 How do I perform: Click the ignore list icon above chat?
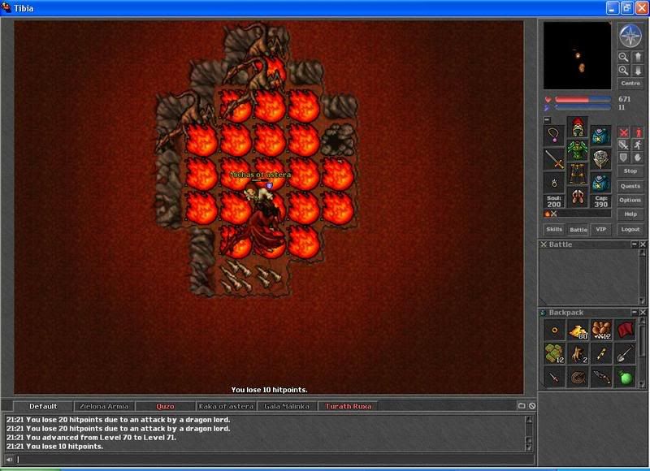point(532,406)
